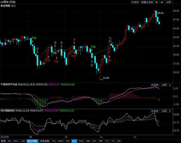Click the 改参数 button above the main chart
This screenshot has width=181, height=143.
135,2
